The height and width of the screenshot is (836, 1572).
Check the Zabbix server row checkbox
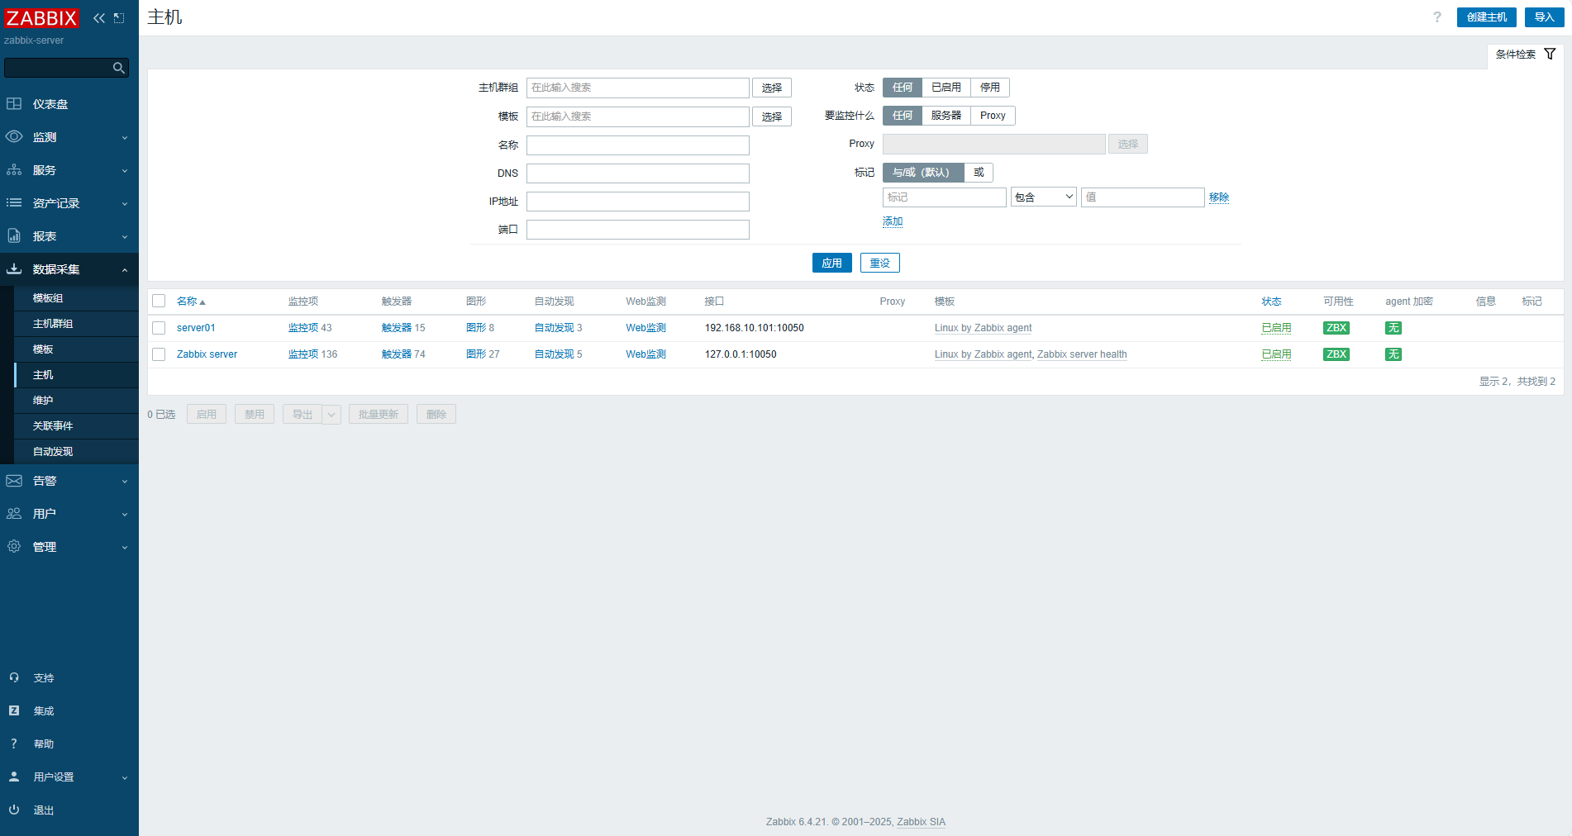[x=159, y=354]
